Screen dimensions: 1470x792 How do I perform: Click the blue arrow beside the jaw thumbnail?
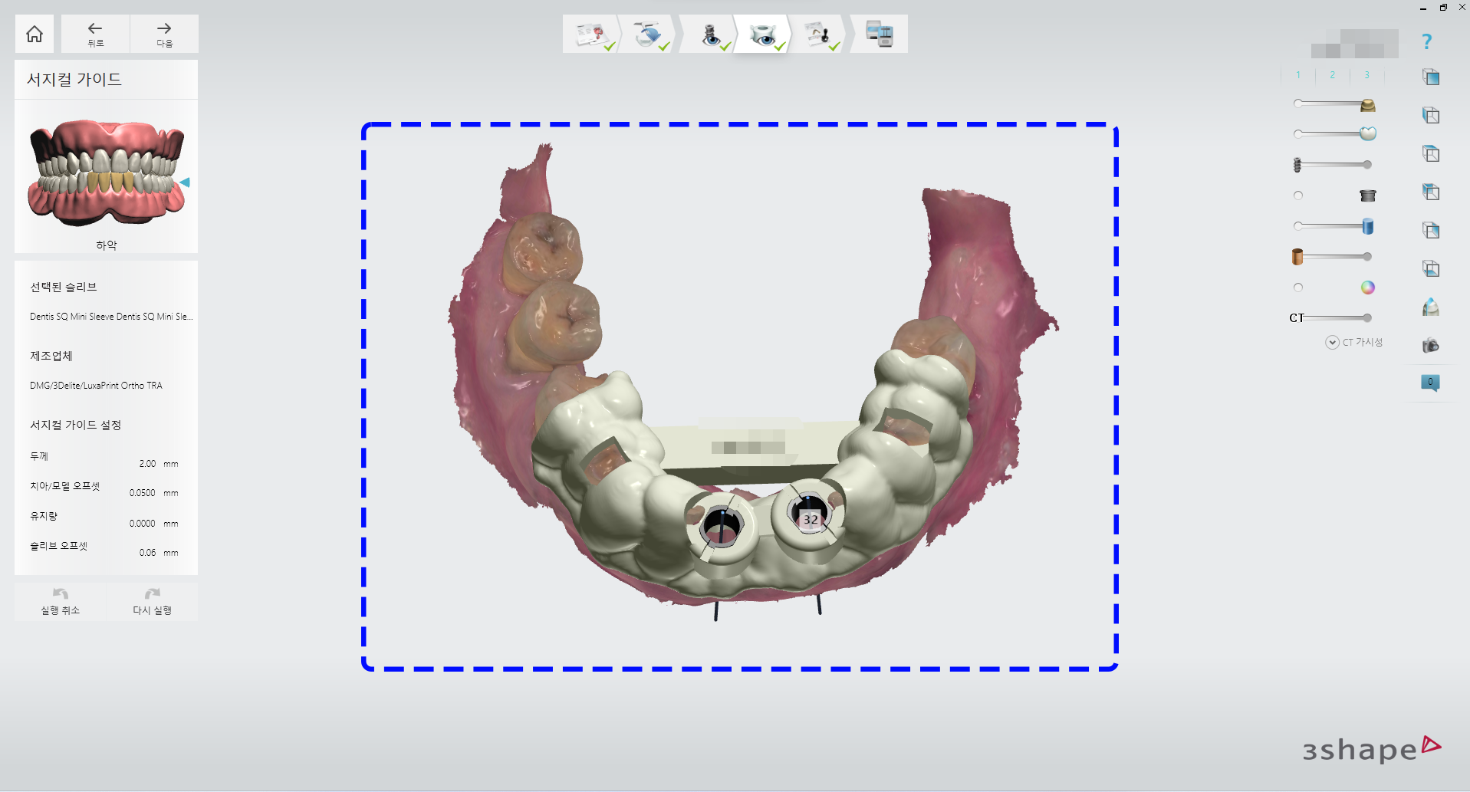[x=185, y=182]
